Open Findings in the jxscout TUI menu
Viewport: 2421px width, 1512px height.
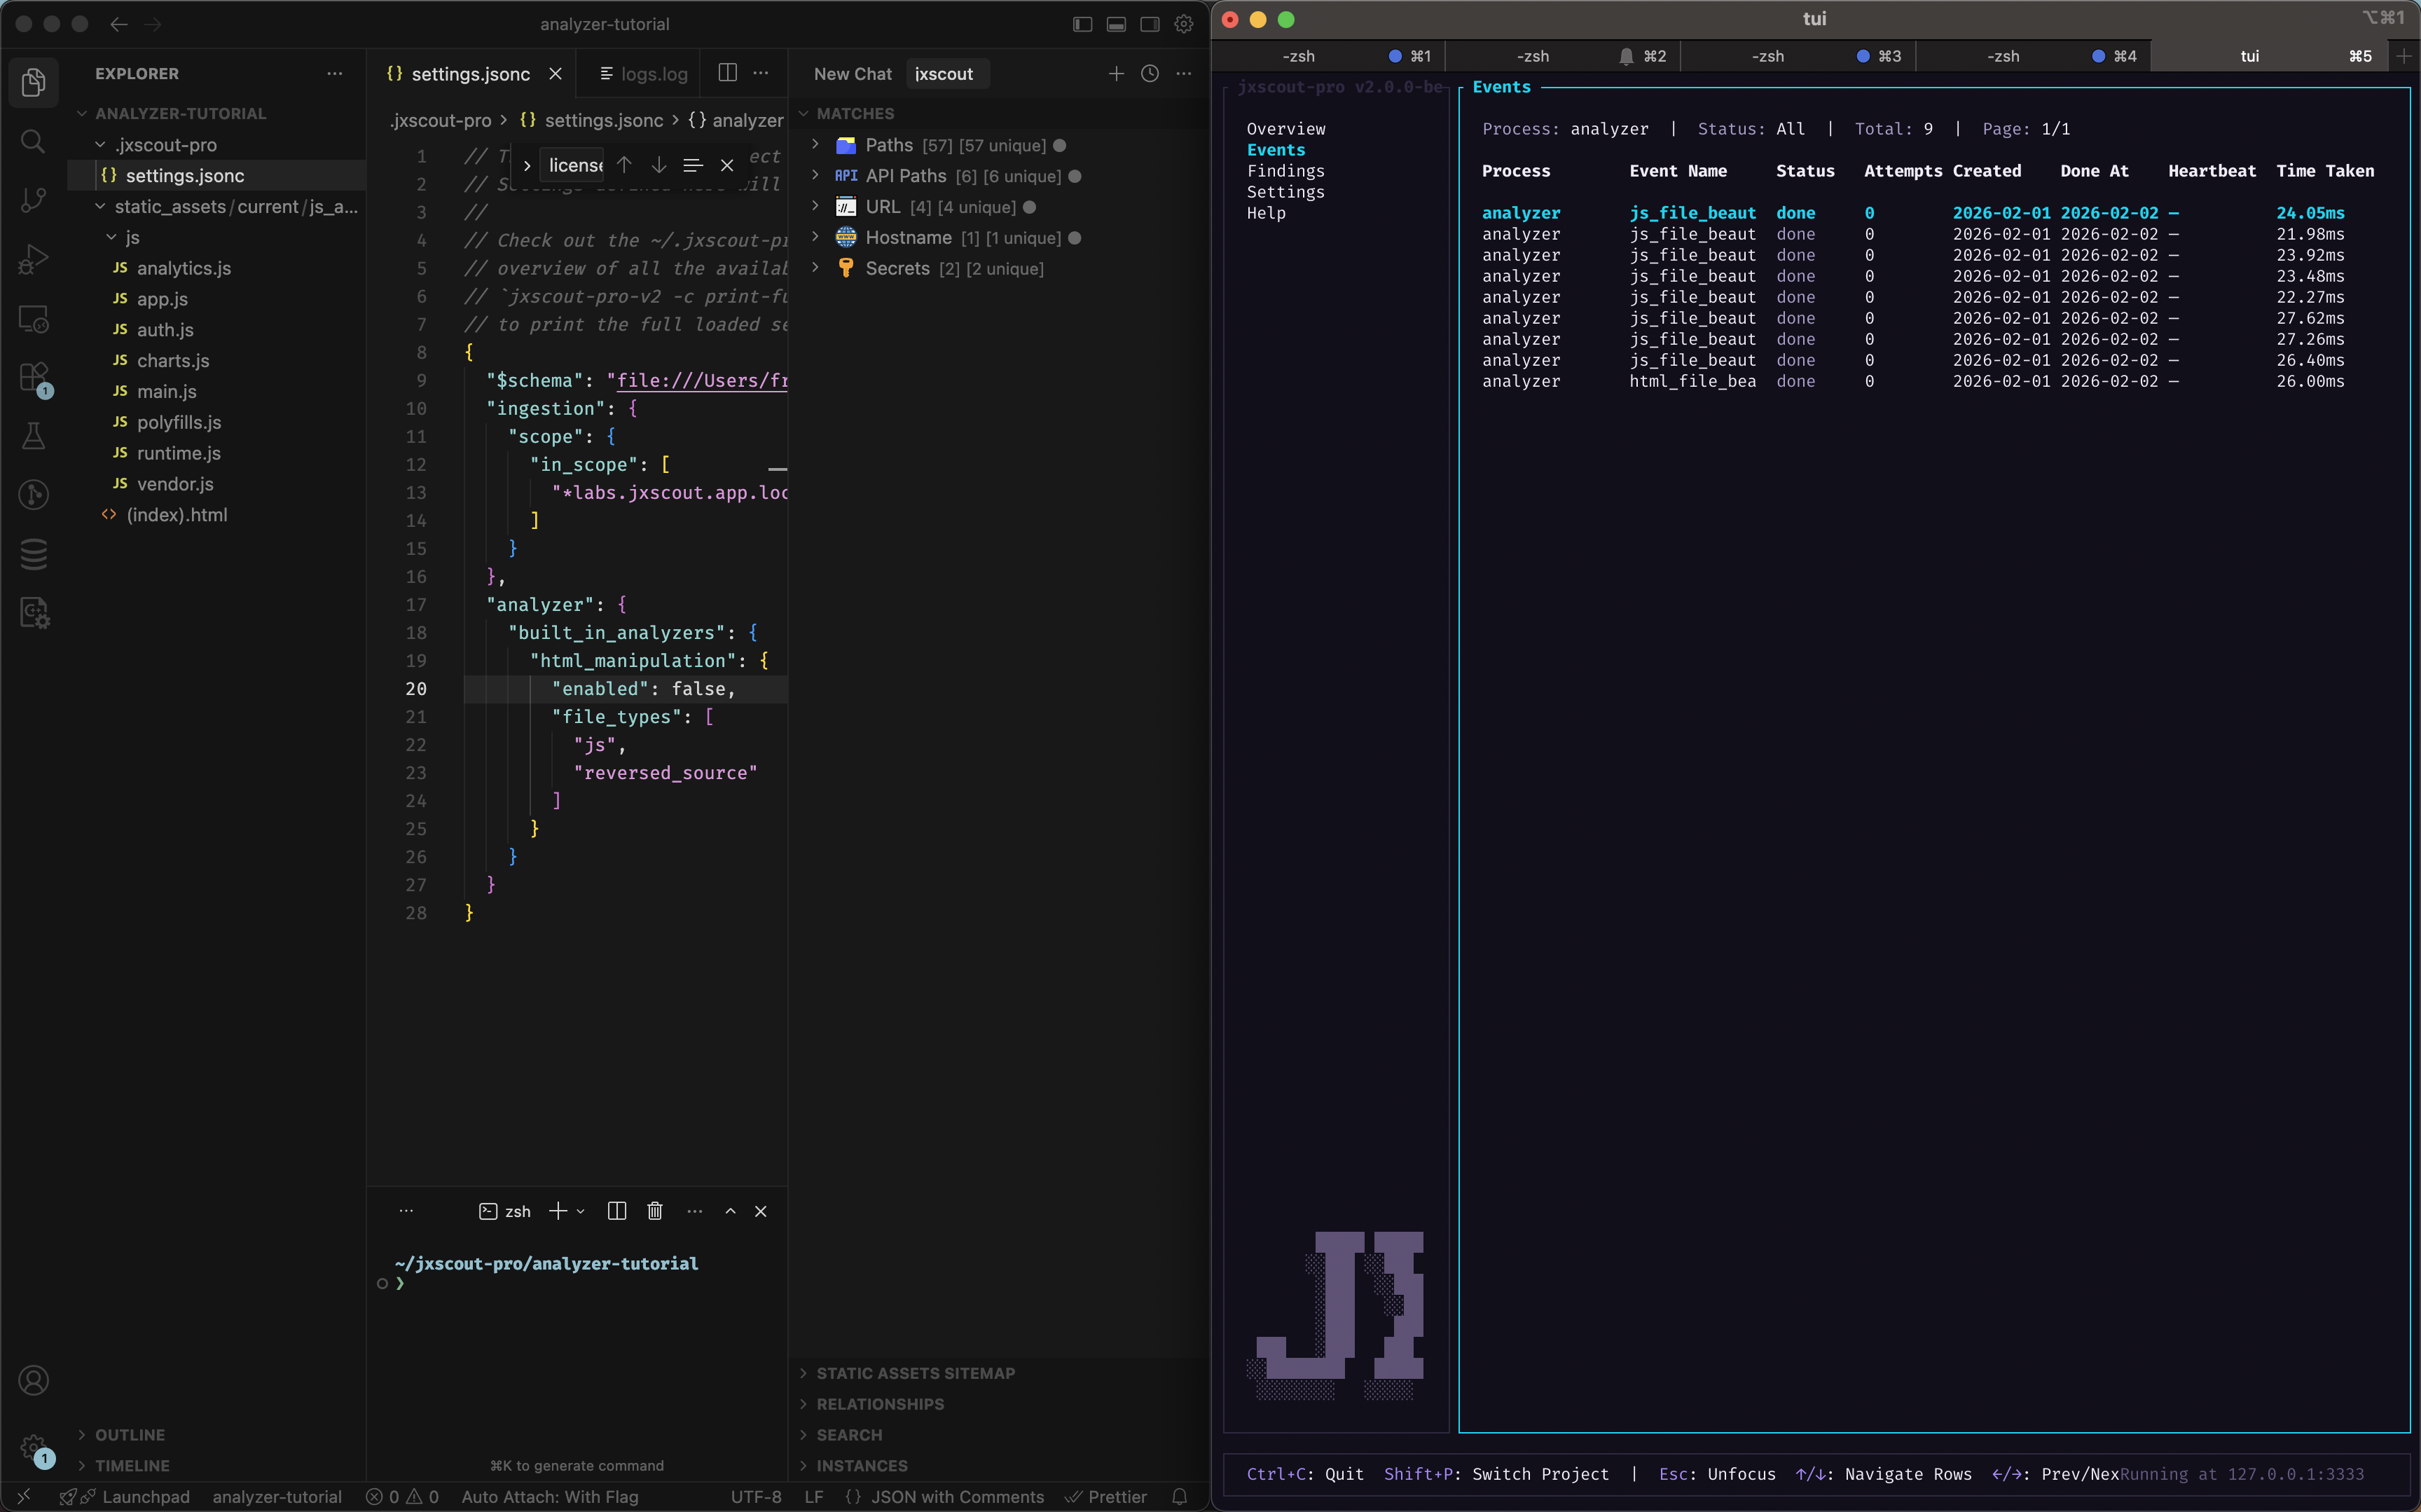click(1285, 171)
